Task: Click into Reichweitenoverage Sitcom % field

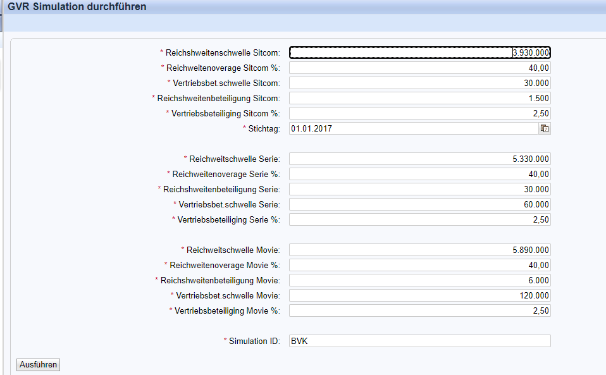Action: [x=420, y=68]
